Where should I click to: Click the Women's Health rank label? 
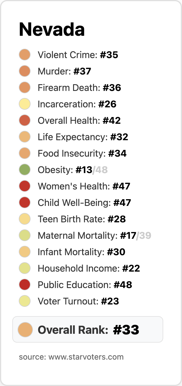84,186
